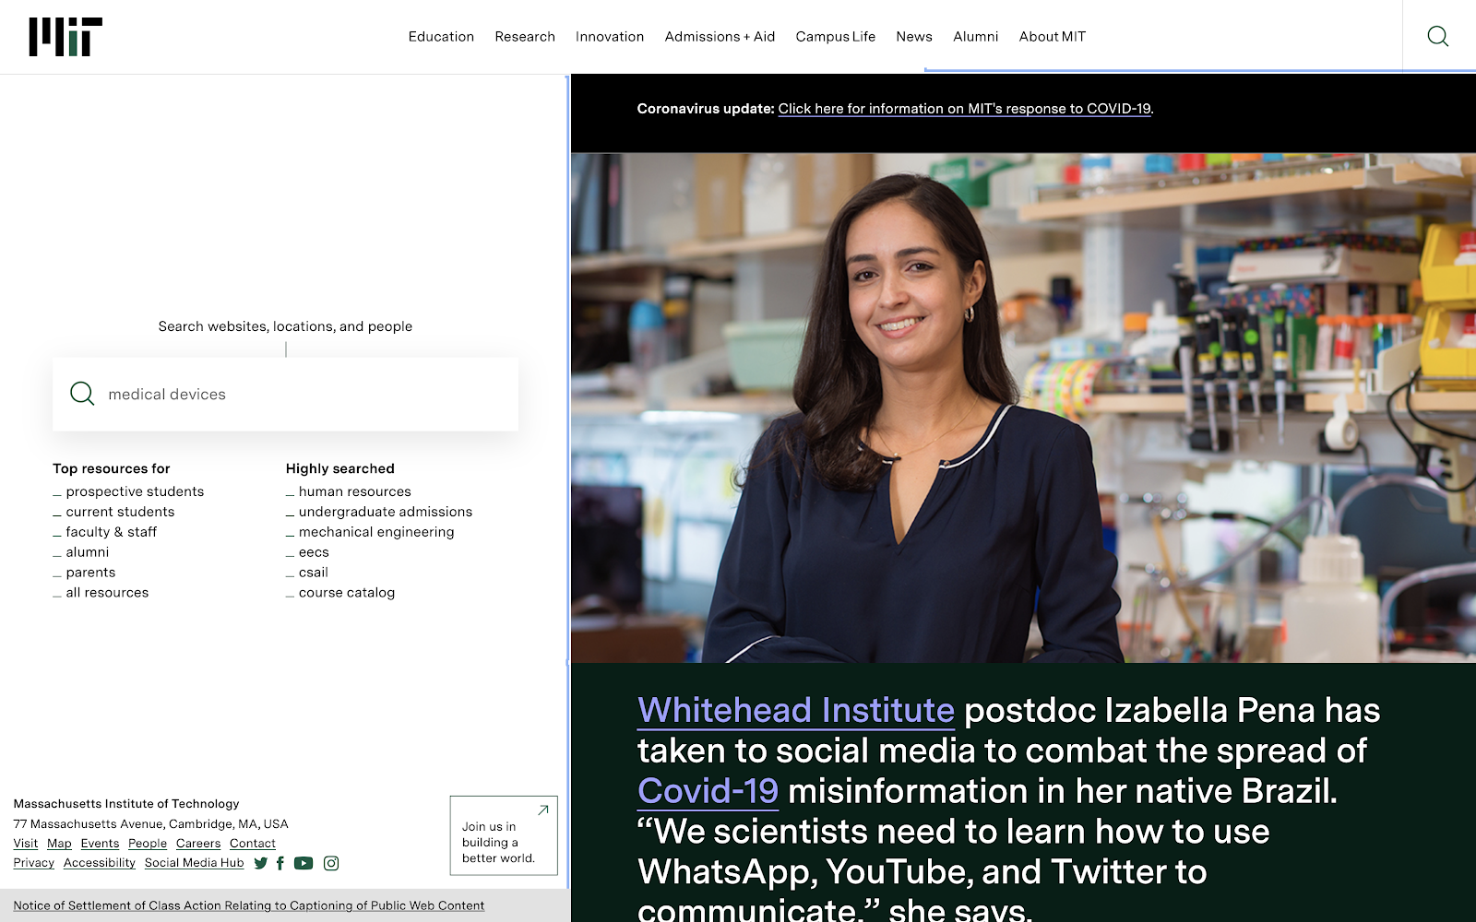Open MIT Twitter page via bird icon
1476x922 pixels.
click(261, 863)
